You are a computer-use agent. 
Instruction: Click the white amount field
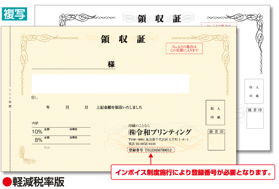pyautogui.click(x=110, y=84)
